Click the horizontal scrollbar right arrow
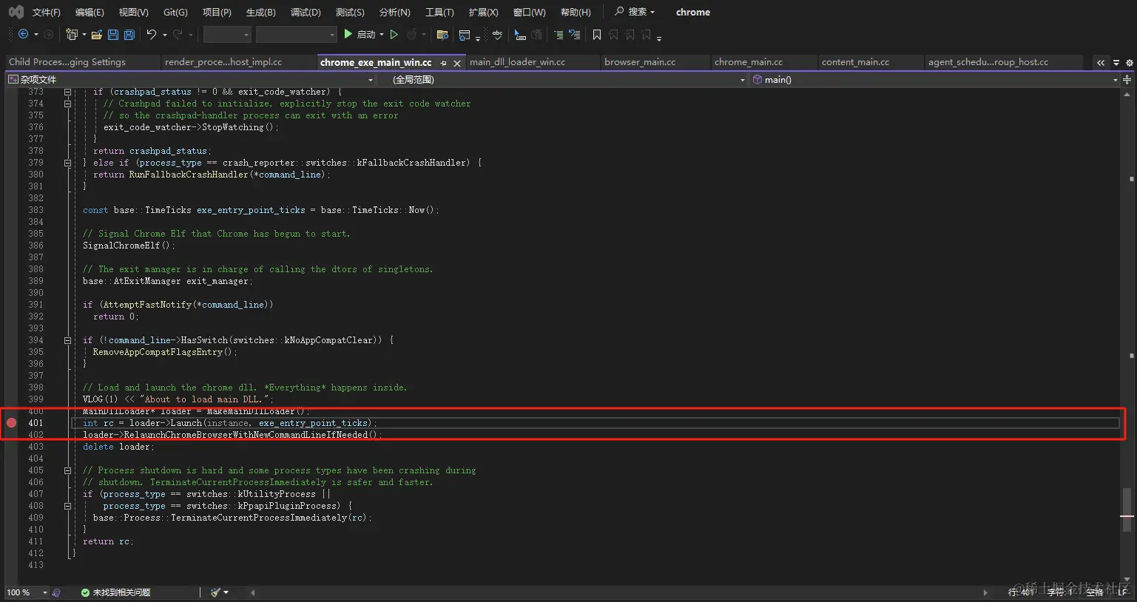 pos(985,592)
